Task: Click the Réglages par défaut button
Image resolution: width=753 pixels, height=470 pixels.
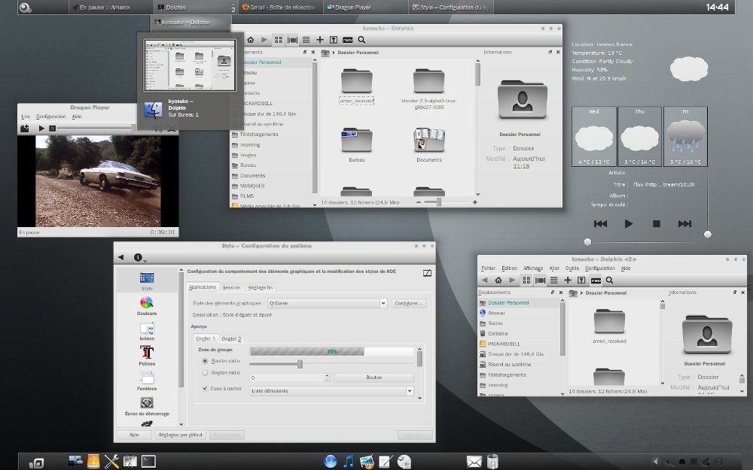Action: click(x=181, y=435)
